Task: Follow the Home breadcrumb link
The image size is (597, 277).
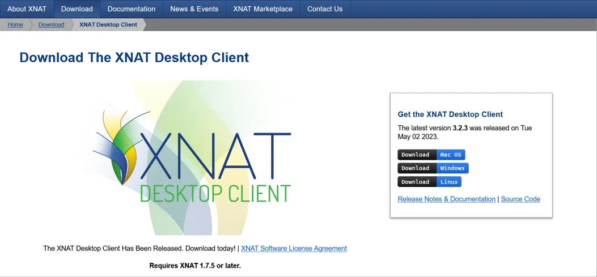Action: coord(15,25)
